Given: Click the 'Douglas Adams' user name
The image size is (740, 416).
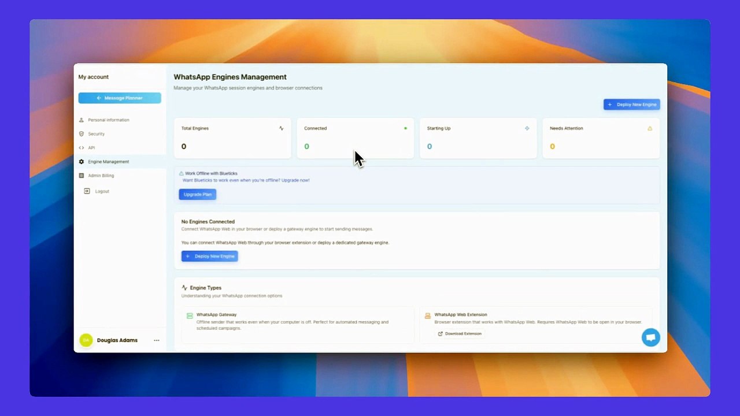Looking at the screenshot, I should [117, 340].
